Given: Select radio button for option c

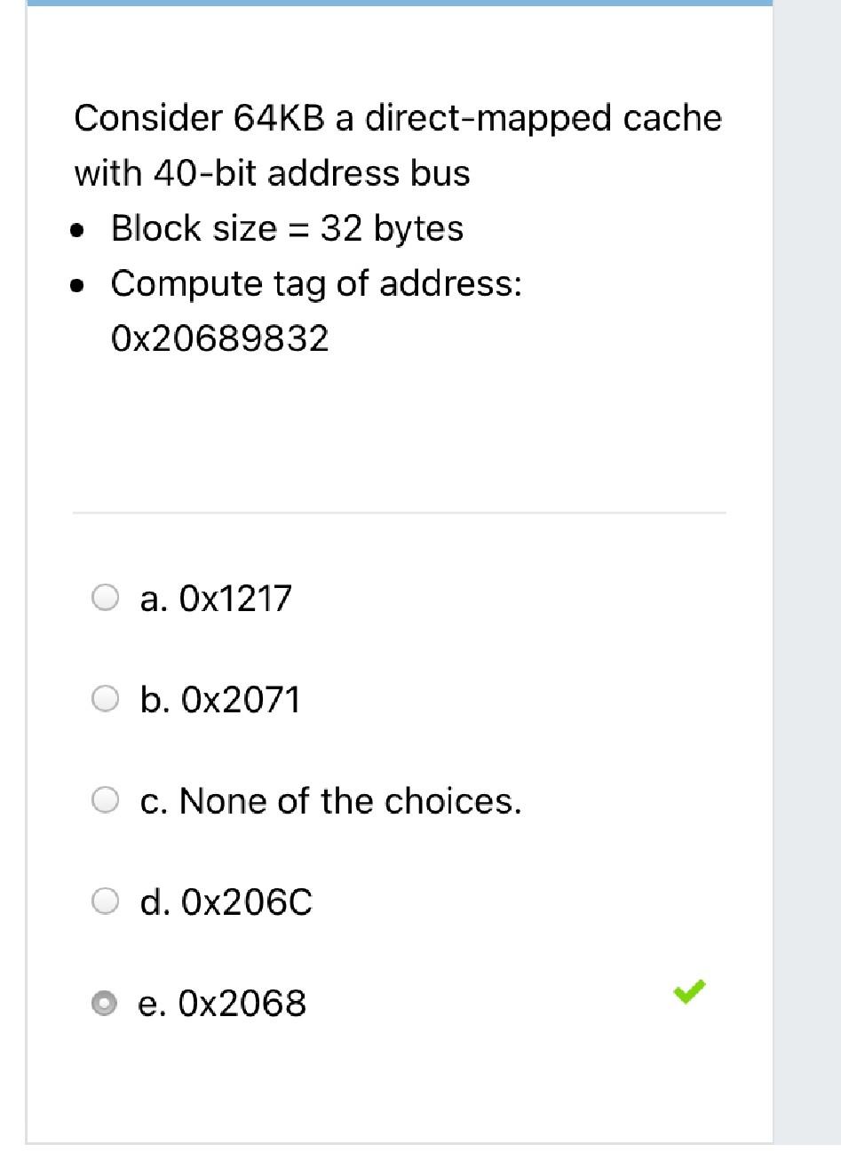Looking at the screenshot, I should (107, 800).
